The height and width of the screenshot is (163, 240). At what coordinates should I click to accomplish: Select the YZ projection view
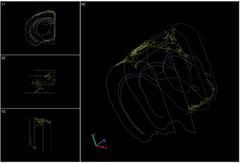40,135
